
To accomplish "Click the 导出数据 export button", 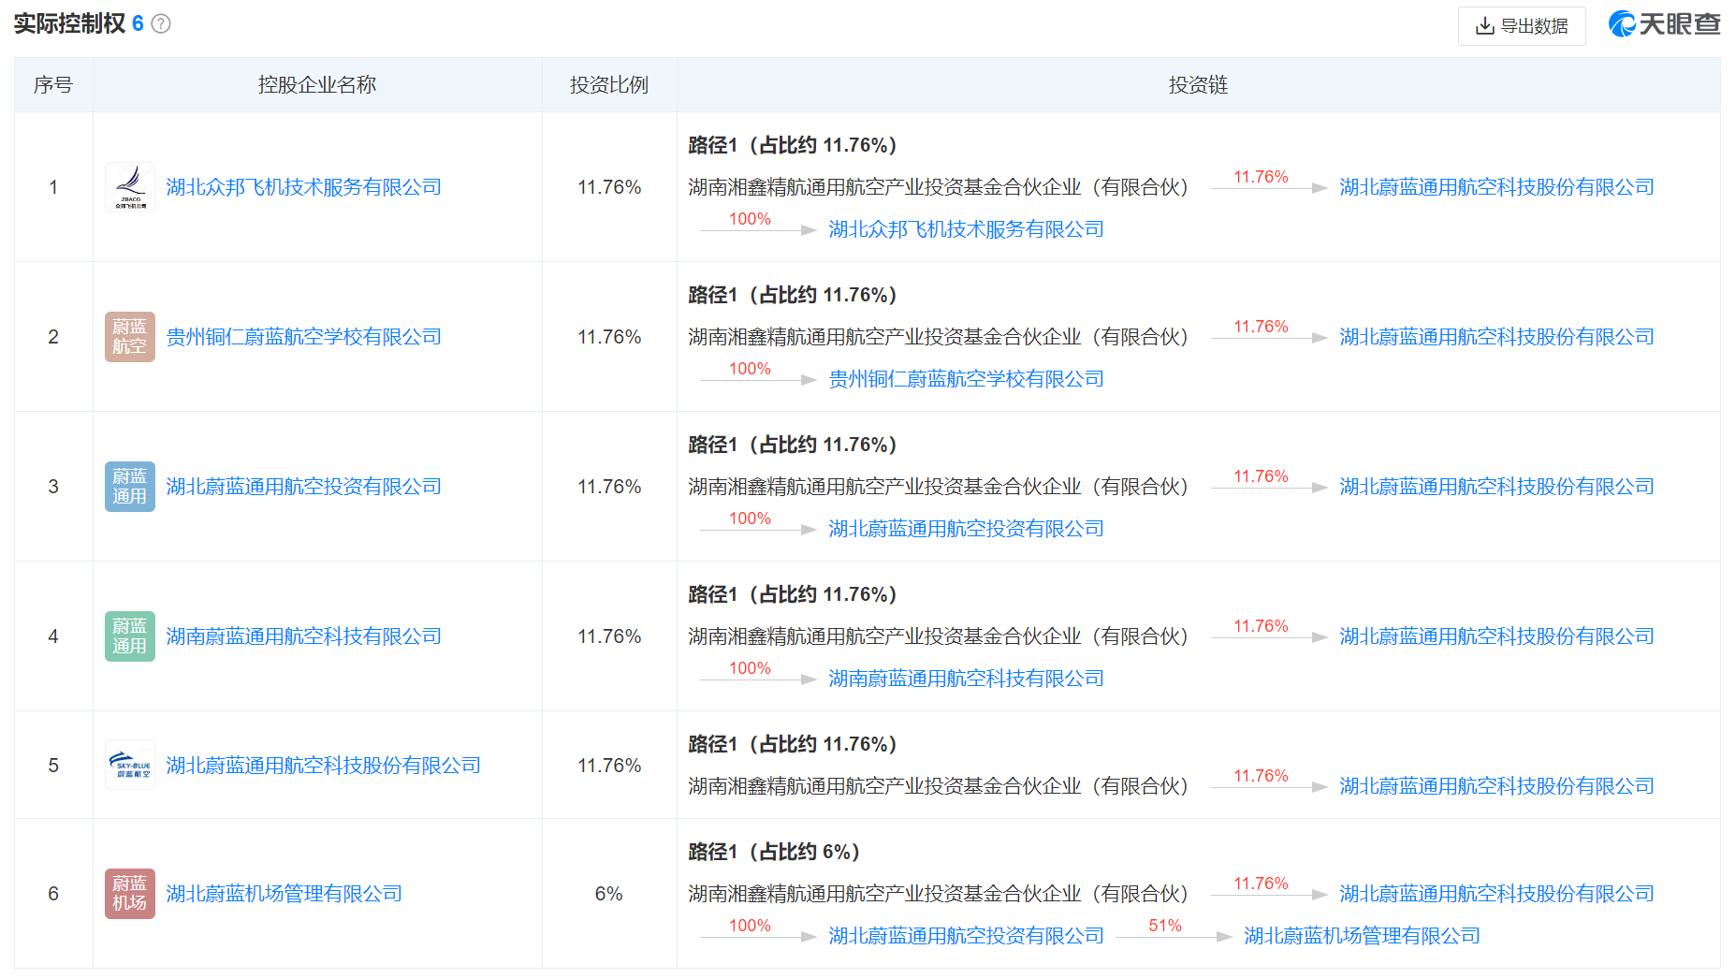I will point(1521,26).
